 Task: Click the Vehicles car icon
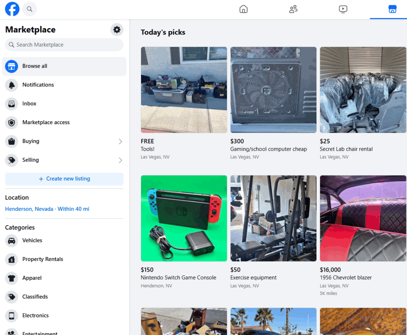pos(12,241)
